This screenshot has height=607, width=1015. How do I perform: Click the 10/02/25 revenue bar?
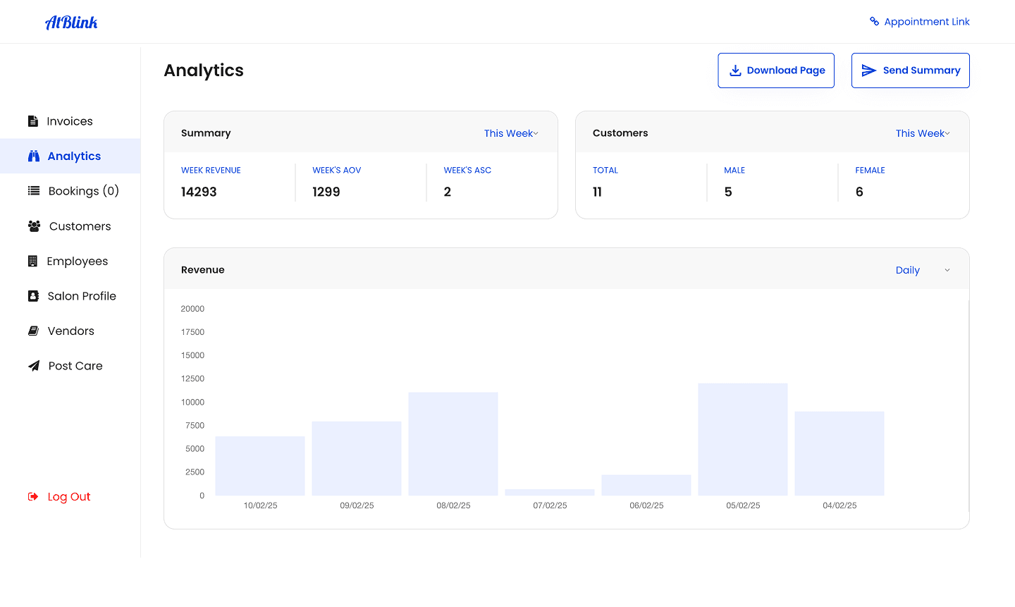260,466
